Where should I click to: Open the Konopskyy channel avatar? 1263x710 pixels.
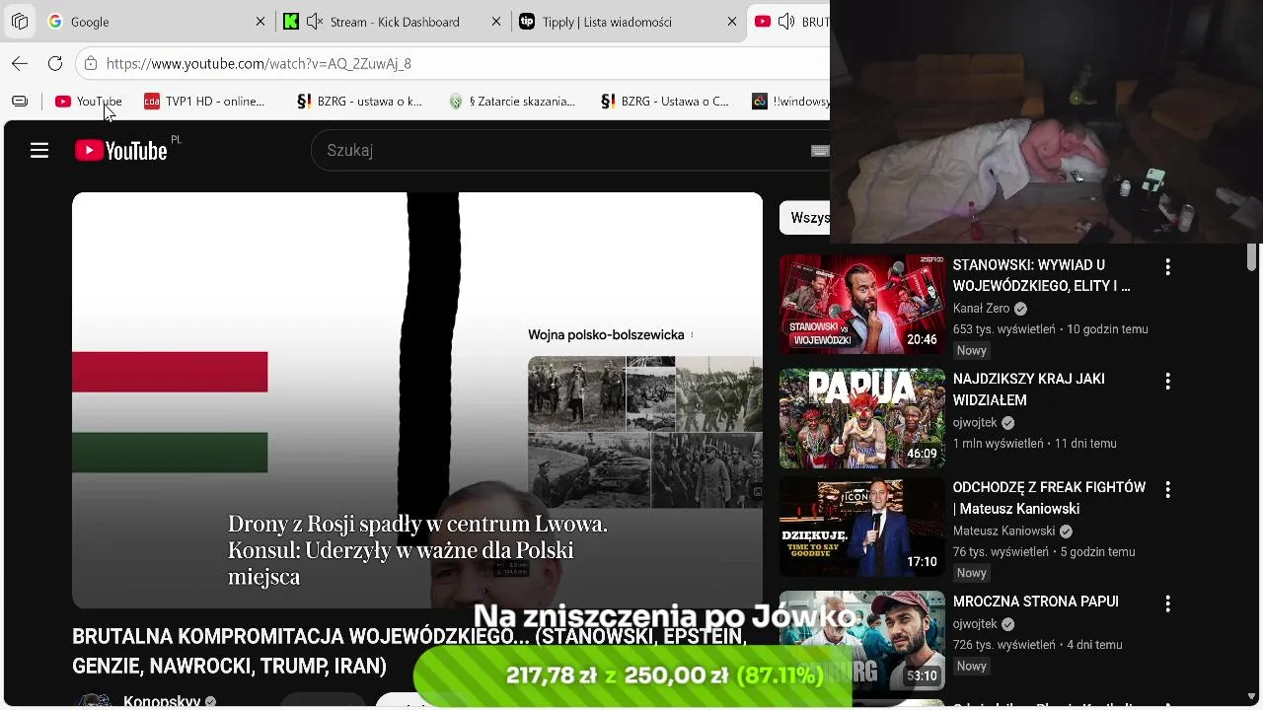coord(95,702)
